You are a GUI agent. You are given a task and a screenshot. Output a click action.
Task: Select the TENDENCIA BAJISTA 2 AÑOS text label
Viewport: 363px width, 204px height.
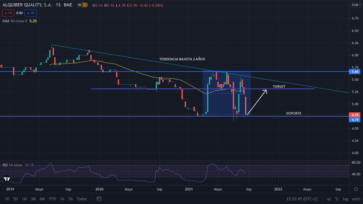[x=182, y=59]
